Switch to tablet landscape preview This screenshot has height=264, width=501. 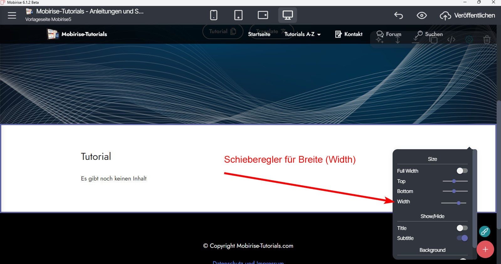coord(263,15)
